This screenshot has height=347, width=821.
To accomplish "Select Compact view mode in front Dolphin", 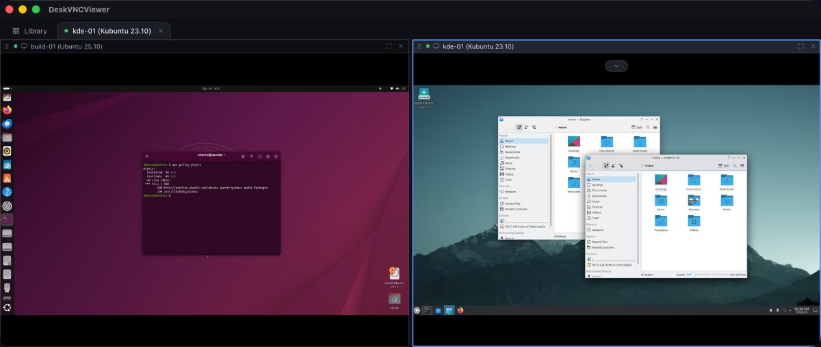I will (614, 165).
